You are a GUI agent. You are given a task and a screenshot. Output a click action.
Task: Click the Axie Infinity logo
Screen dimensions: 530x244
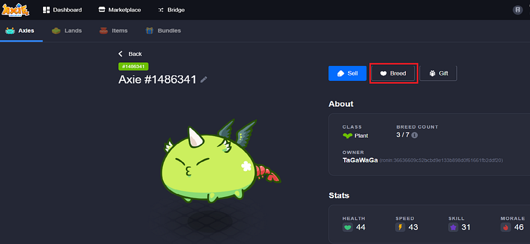16,10
